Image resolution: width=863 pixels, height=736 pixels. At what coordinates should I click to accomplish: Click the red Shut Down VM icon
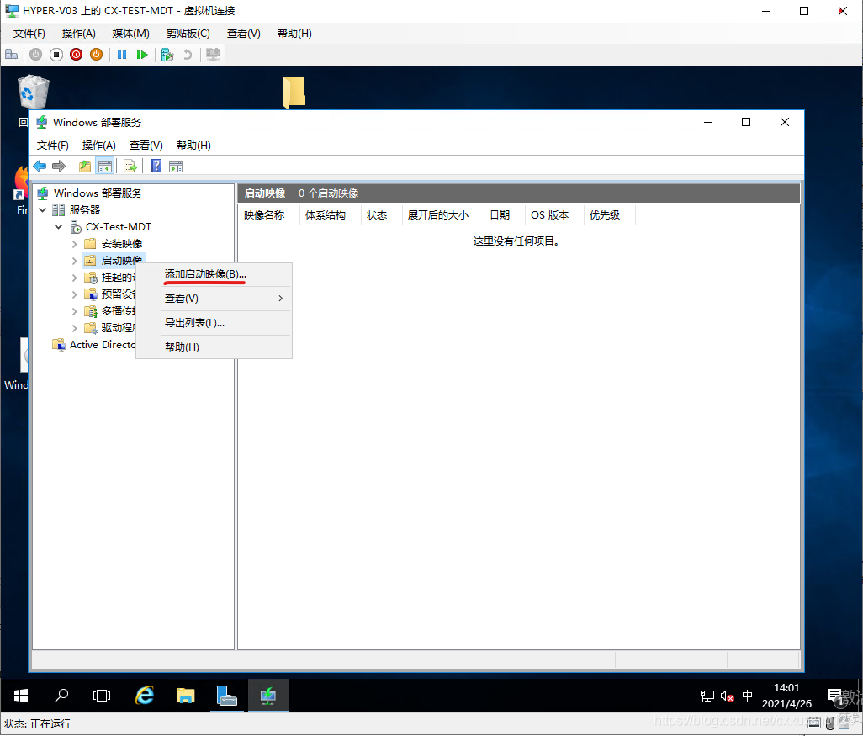click(x=77, y=55)
